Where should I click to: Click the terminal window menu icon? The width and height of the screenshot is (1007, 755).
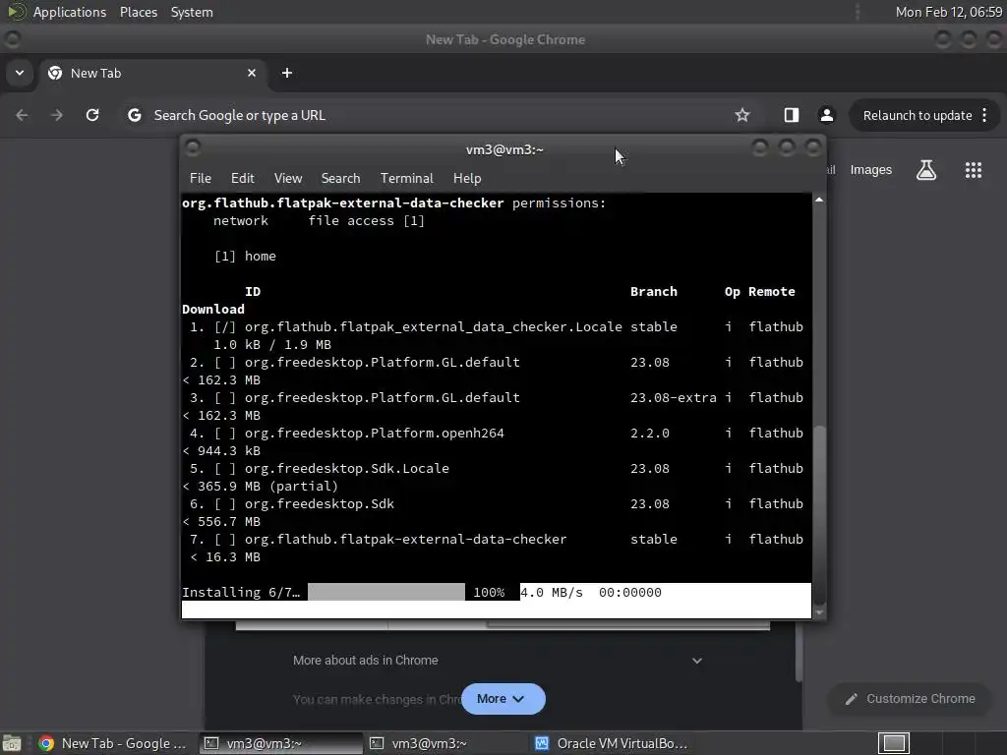coord(193,148)
